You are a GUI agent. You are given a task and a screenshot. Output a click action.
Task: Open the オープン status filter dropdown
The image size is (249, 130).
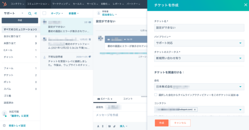pyautogui.click(x=57, y=13)
